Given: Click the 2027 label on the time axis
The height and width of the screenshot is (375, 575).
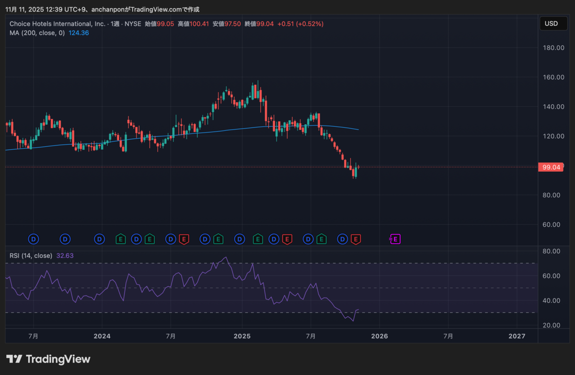Looking at the screenshot, I should click(x=517, y=336).
